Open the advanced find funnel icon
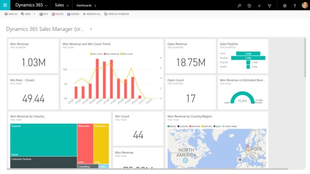Viewport: 310px width, 174px height. (x=270, y=6)
